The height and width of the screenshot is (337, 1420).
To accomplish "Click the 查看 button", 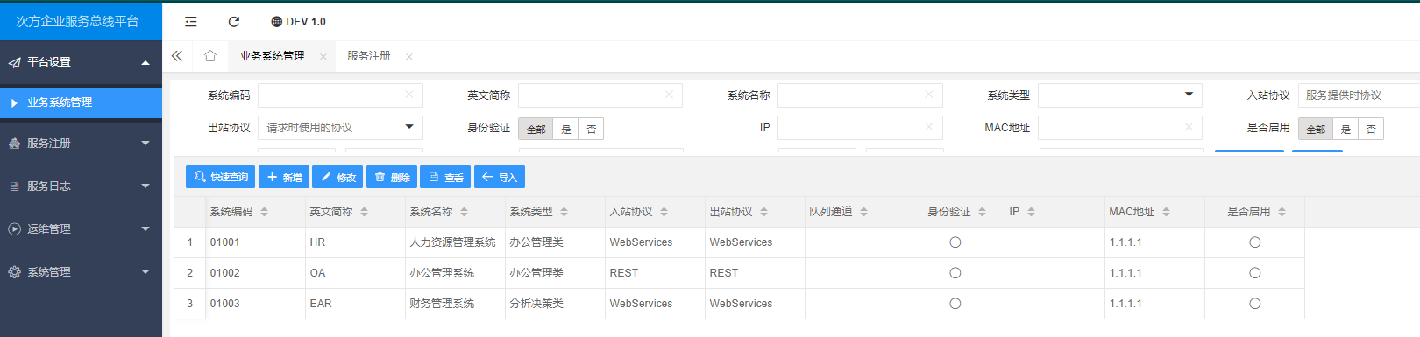I will pyautogui.click(x=445, y=177).
